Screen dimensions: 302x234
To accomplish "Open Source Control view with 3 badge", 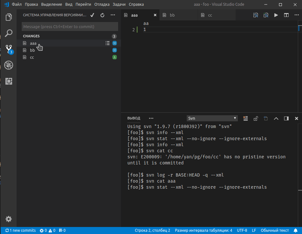I will [x=9, y=49].
